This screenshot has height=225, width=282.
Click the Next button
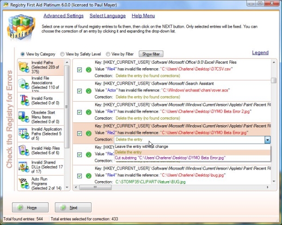click(73, 207)
